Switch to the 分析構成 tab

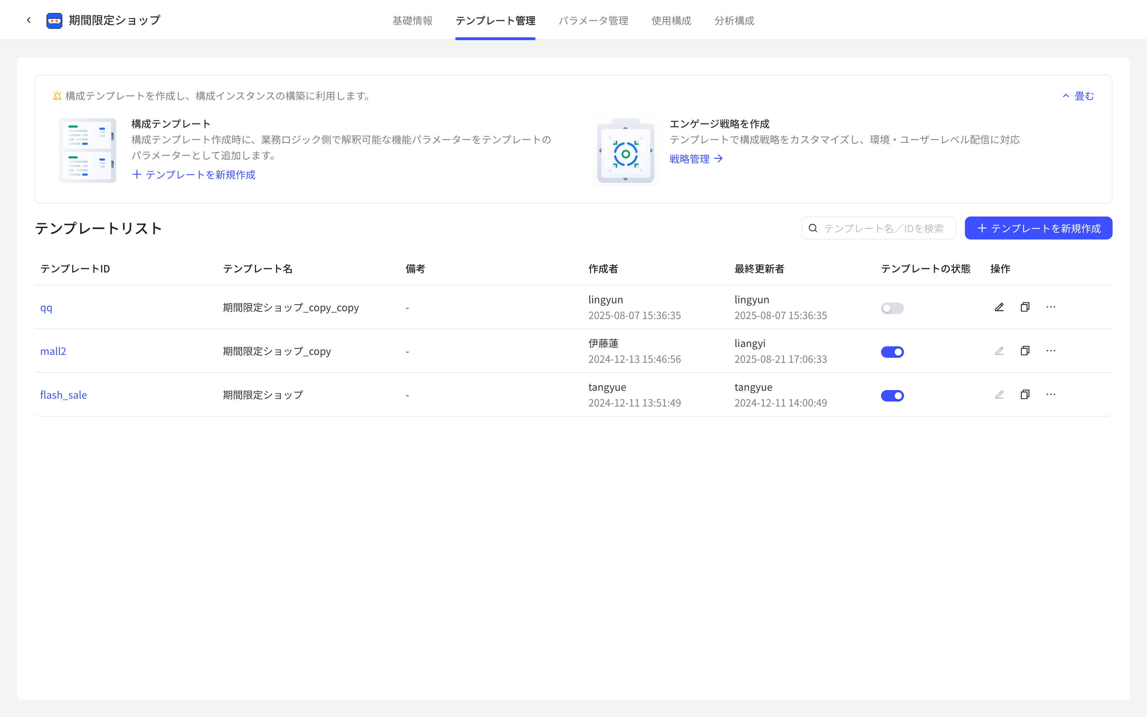tap(734, 20)
